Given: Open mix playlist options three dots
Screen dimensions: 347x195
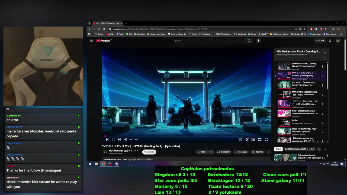Looking at the screenshot, I should point(325,58).
